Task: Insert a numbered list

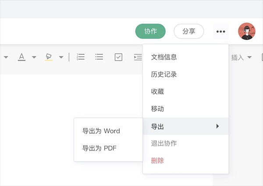Action: point(81,57)
